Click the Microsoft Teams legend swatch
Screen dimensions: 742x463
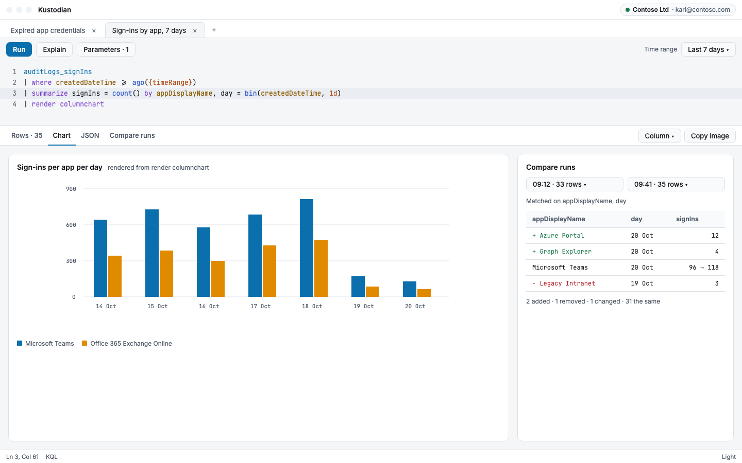20,343
